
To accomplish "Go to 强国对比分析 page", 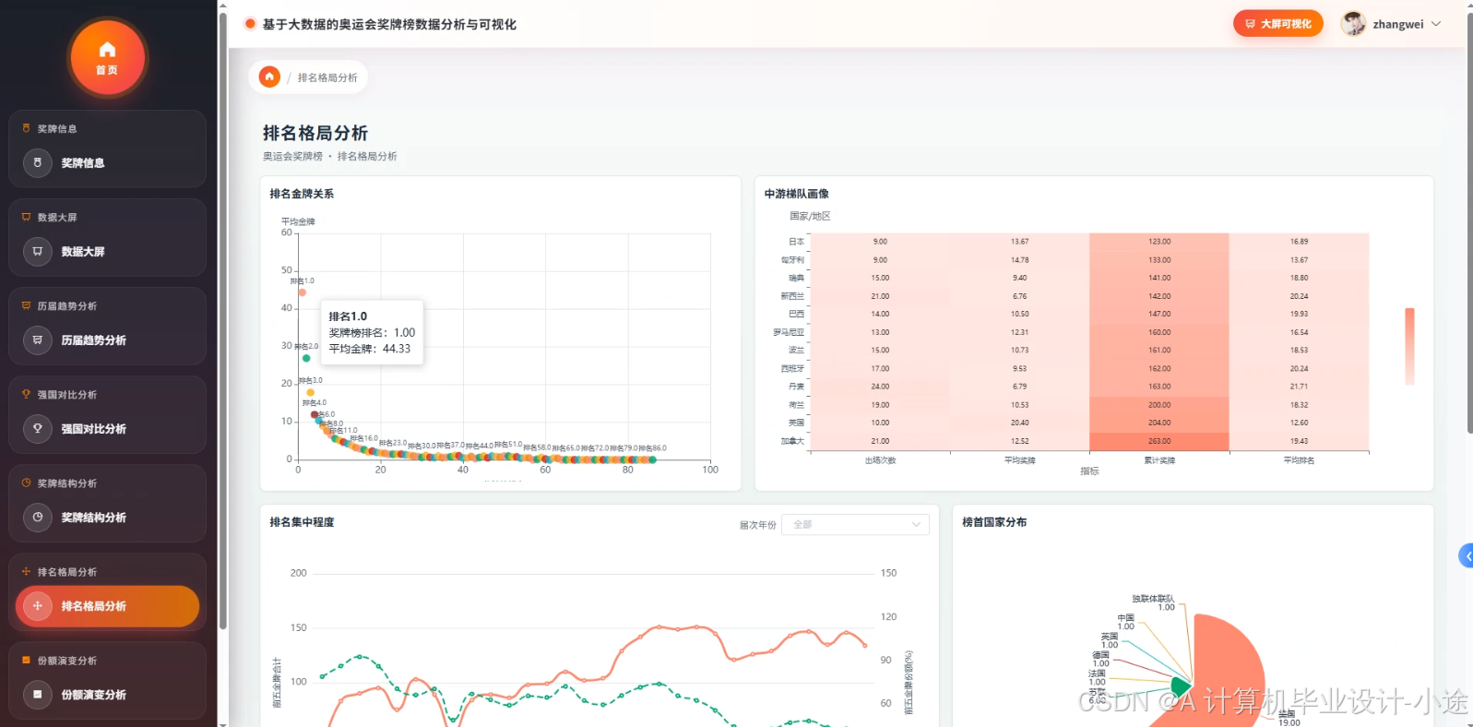I will pos(107,429).
